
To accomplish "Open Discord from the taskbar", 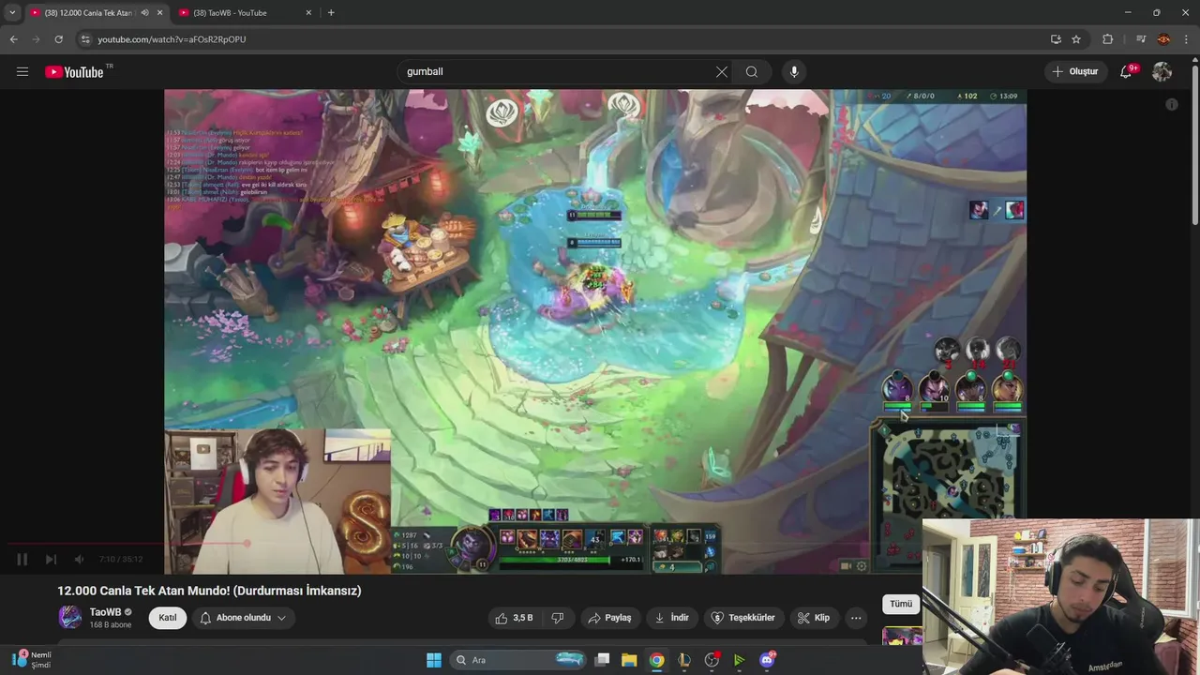I will pyautogui.click(x=767, y=660).
